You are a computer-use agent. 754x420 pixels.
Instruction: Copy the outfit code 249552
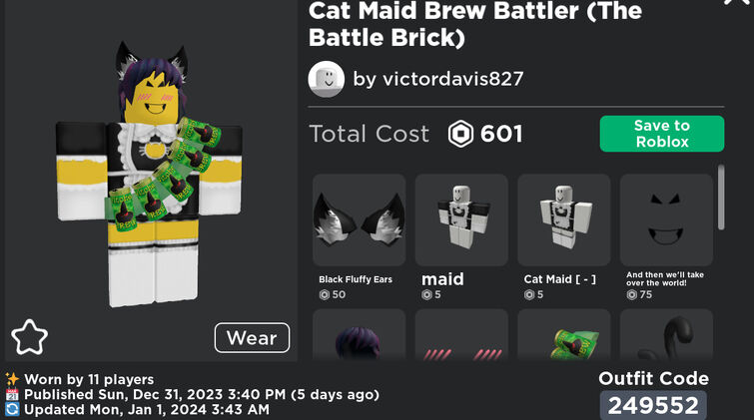(x=653, y=405)
